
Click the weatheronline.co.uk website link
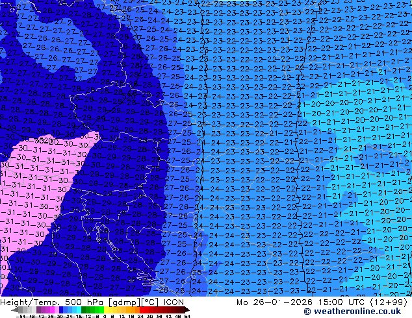tap(352, 312)
